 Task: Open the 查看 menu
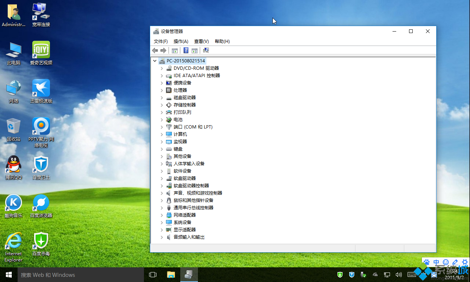(201, 41)
